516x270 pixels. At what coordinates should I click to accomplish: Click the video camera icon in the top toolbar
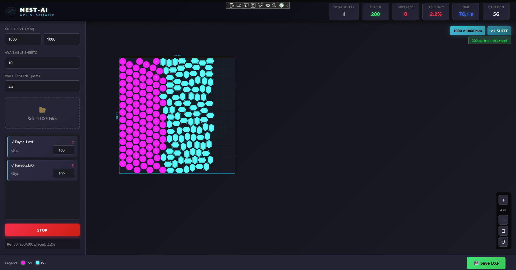click(239, 5)
